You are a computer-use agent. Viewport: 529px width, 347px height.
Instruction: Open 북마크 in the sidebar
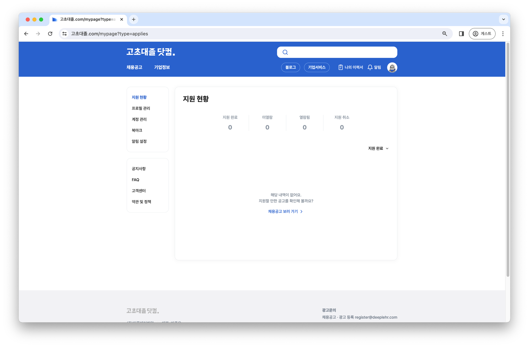click(137, 130)
